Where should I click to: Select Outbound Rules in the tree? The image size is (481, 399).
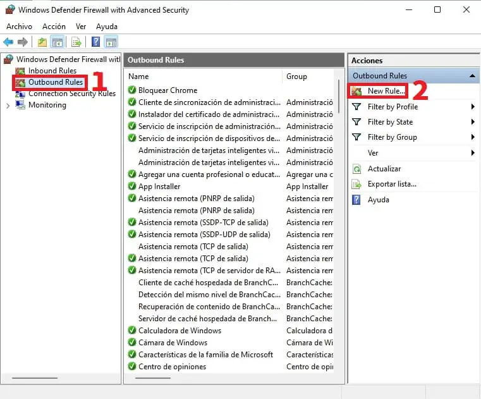(x=56, y=82)
